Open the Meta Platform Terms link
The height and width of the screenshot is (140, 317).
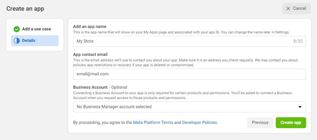click(153, 123)
